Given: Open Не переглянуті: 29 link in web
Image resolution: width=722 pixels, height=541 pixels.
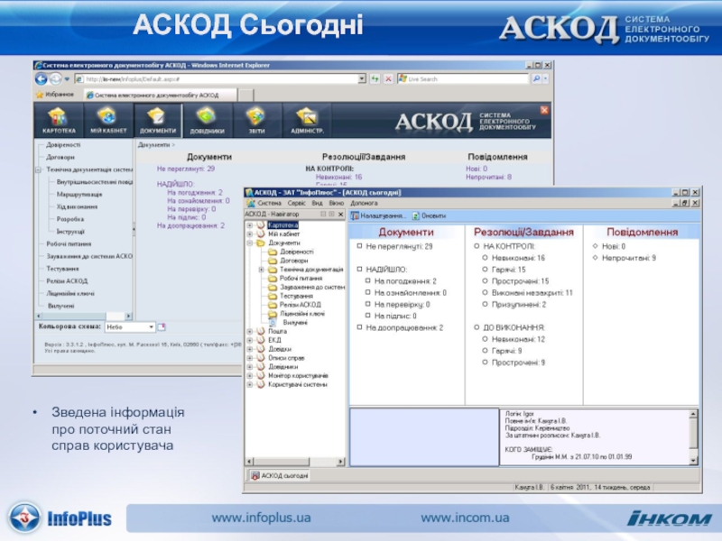Looking at the screenshot, I should click(x=186, y=169).
